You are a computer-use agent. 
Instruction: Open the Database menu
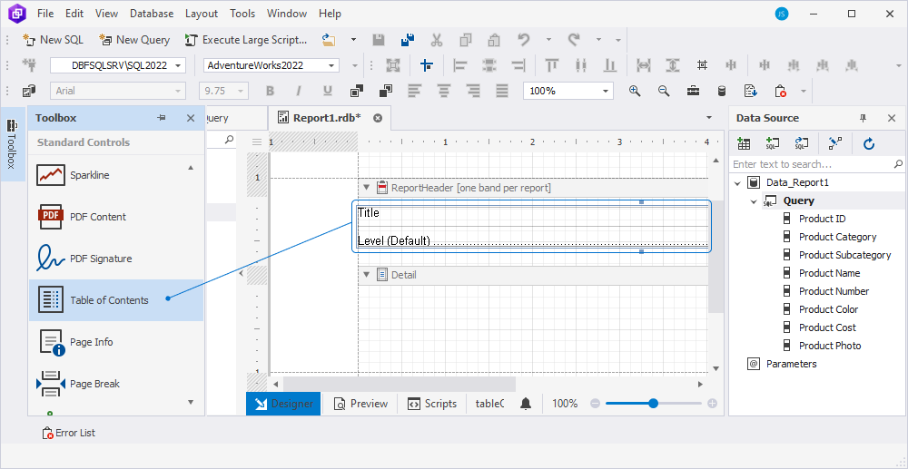[152, 14]
